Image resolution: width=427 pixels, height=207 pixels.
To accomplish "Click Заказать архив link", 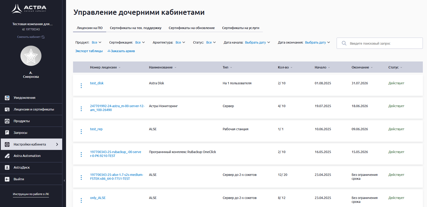I will pyautogui.click(x=121, y=51).
